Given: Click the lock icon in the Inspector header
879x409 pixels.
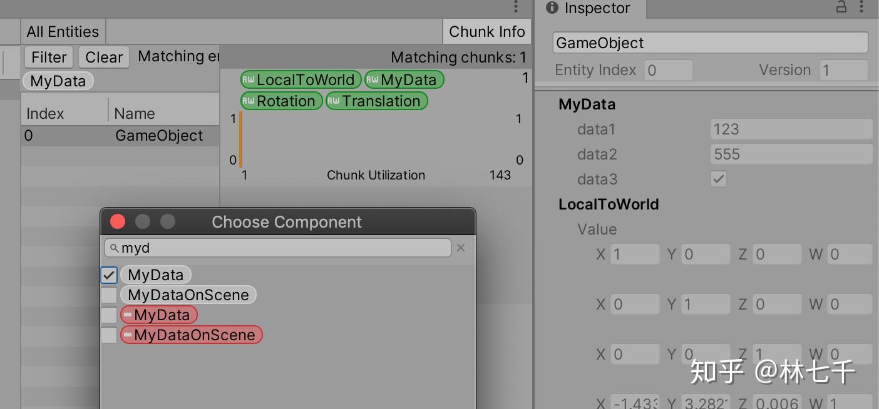Looking at the screenshot, I should (x=843, y=8).
